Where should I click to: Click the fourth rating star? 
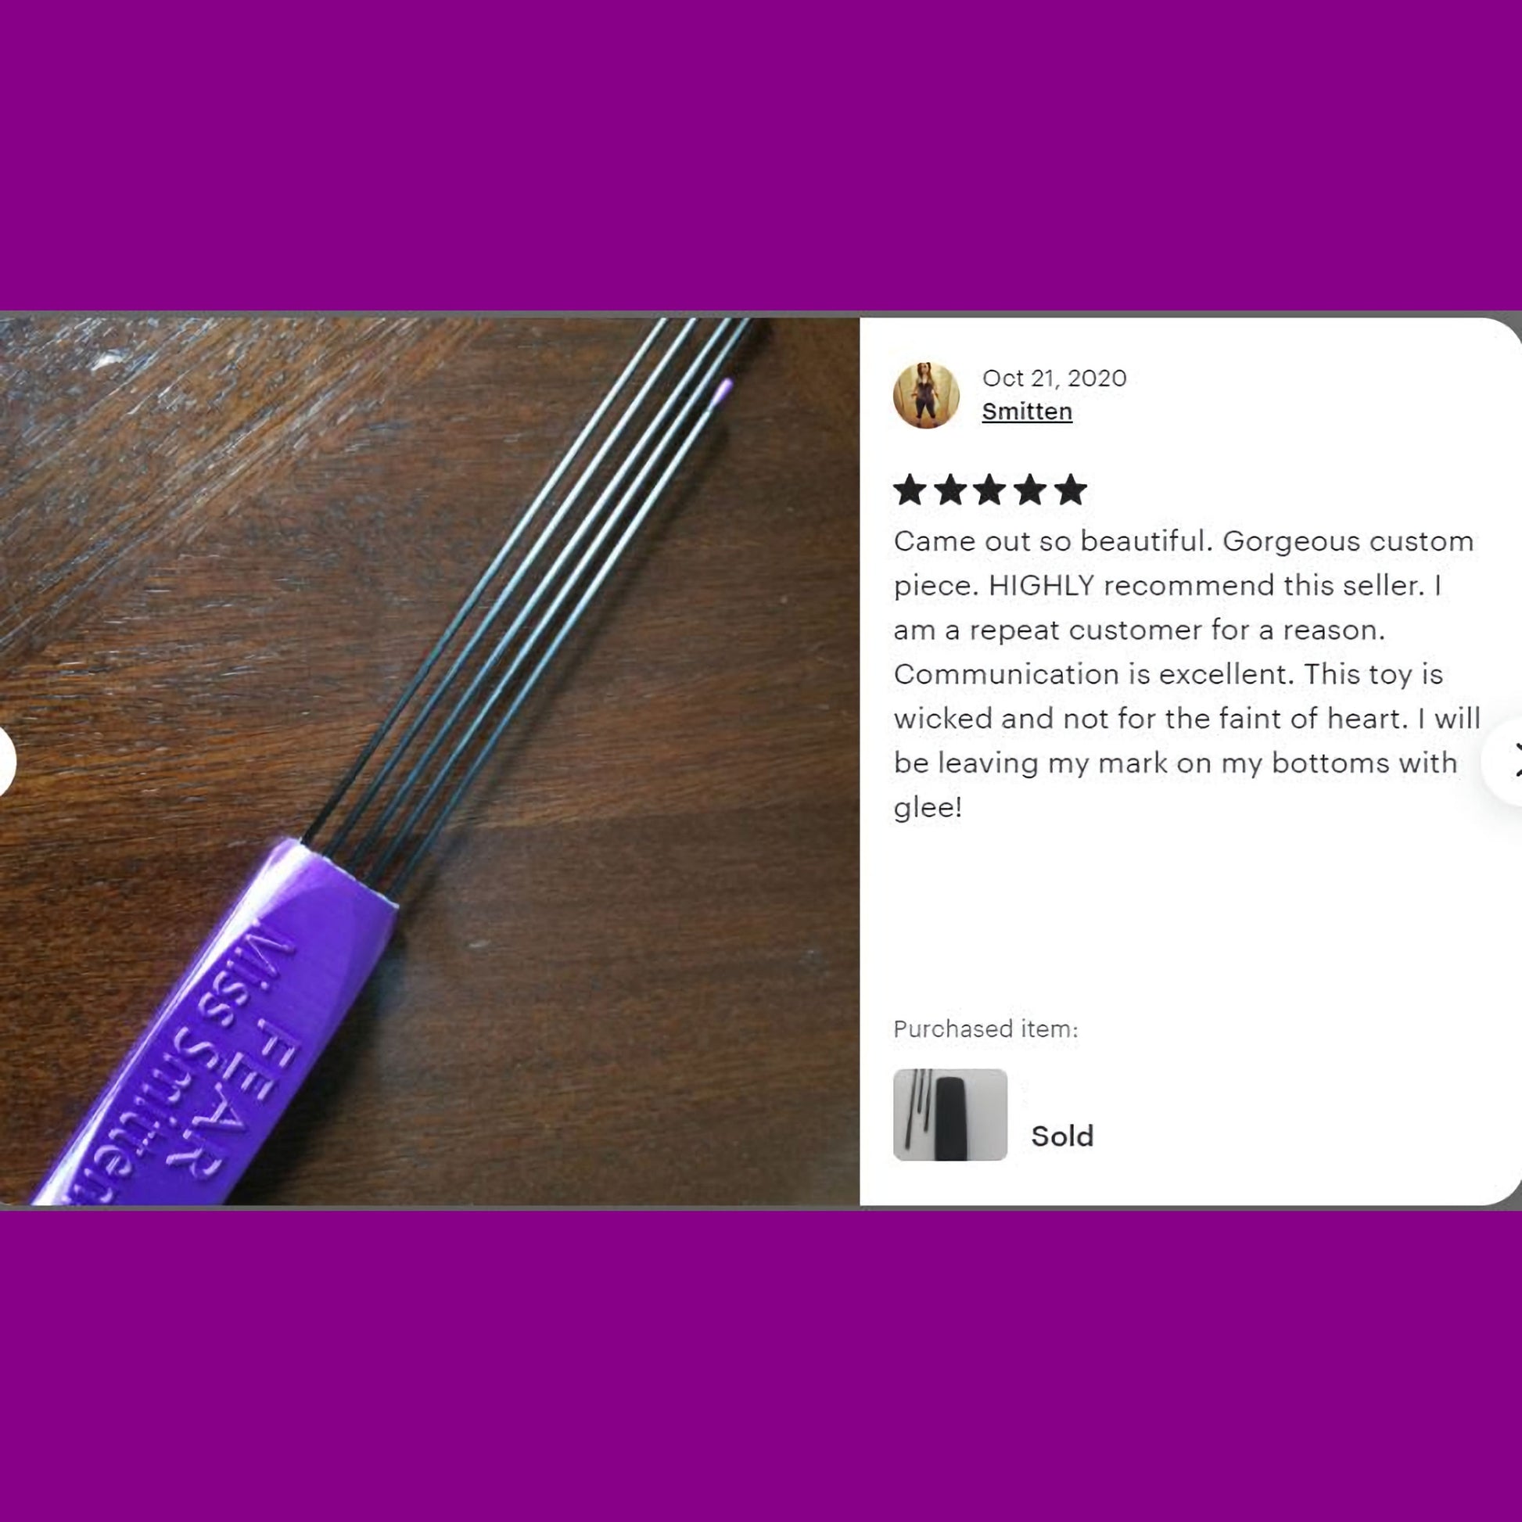click(x=1030, y=490)
